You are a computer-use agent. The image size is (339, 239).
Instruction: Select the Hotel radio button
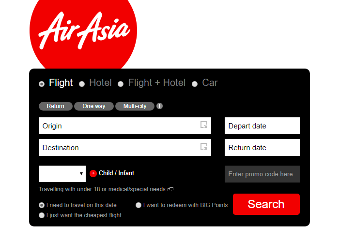point(82,84)
